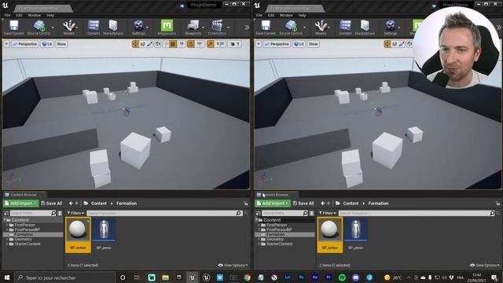Open Source Control in left editor window
Viewport: 503px width, 283px height.
[39, 28]
